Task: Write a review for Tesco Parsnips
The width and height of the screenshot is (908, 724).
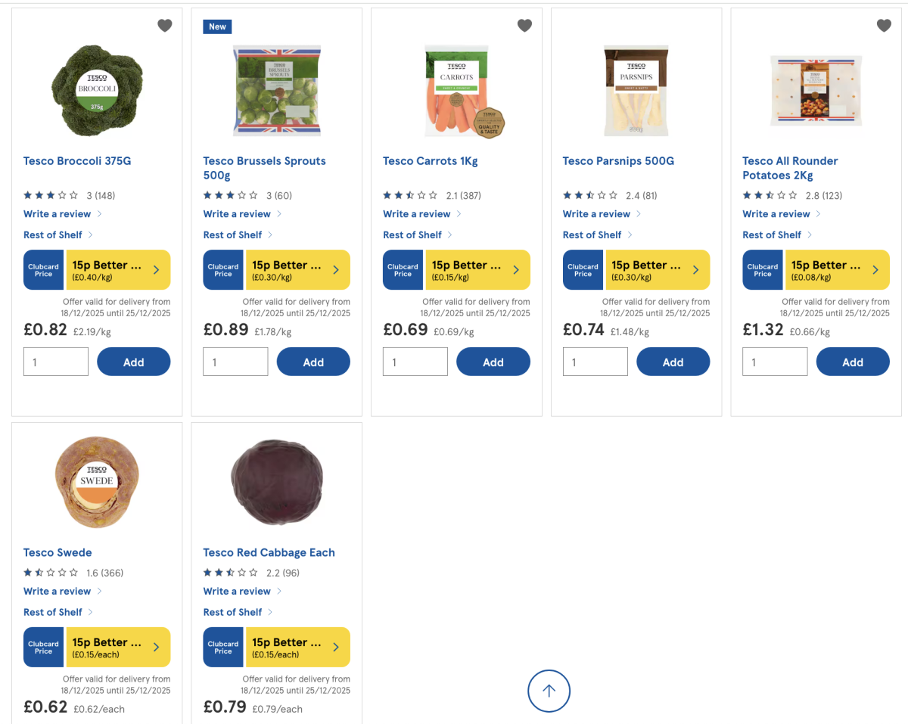Action: pos(597,213)
